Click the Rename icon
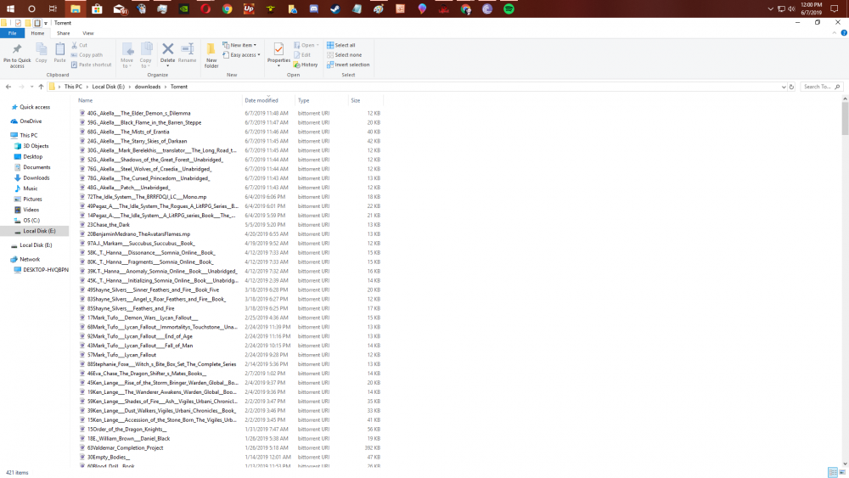This screenshot has height=478, width=849. click(188, 49)
